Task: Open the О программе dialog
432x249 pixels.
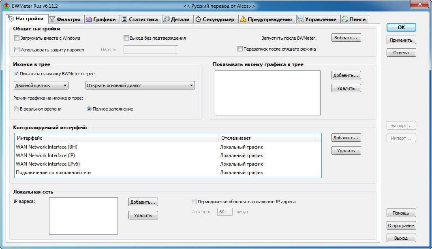Action: [401, 226]
